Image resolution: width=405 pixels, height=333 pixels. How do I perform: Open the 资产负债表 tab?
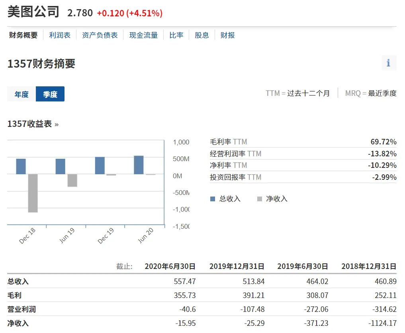click(x=100, y=35)
